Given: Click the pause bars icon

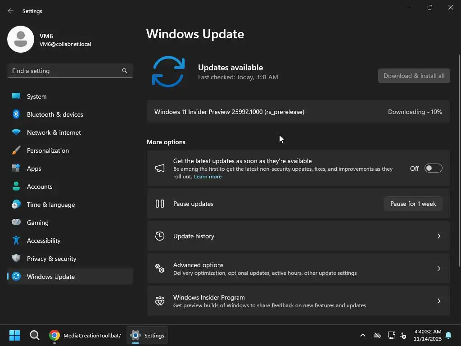Looking at the screenshot, I should [x=160, y=204].
